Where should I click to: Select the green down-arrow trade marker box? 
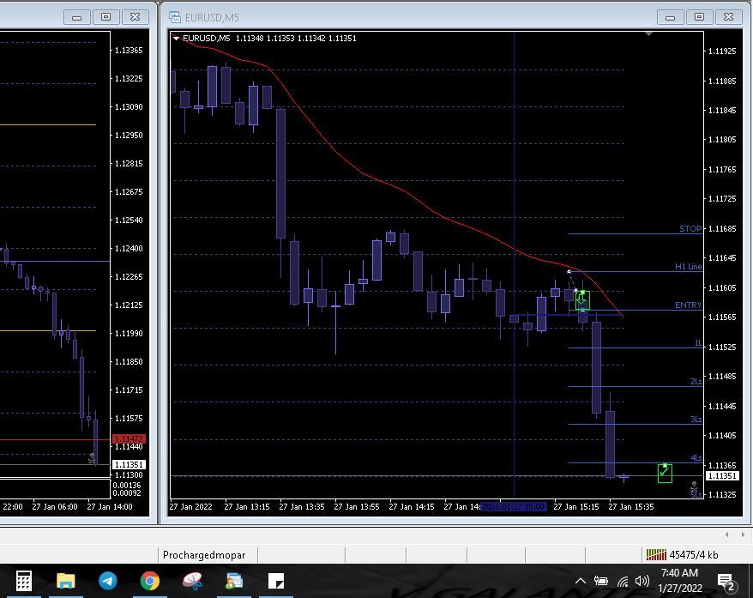point(582,300)
